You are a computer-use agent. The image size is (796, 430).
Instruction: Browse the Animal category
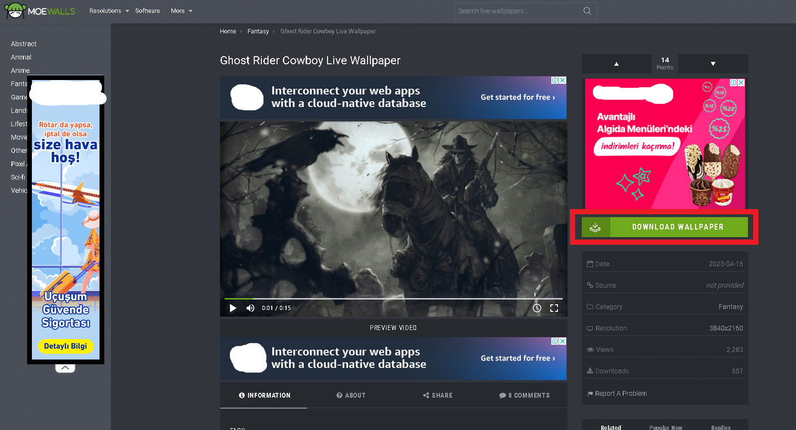(x=21, y=57)
